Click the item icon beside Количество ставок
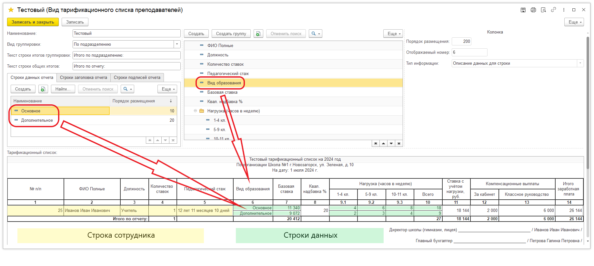594x266 pixels. click(x=202, y=64)
